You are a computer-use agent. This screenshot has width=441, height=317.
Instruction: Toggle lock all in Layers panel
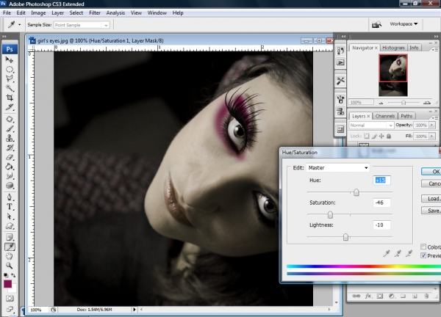coord(389,136)
